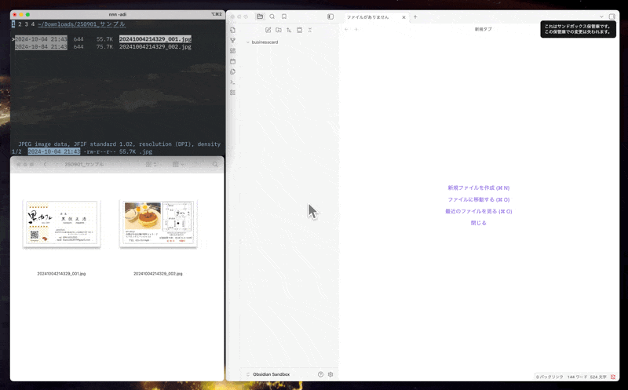Click the templates ribbon icon in Obsidian

click(x=232, y=71)
